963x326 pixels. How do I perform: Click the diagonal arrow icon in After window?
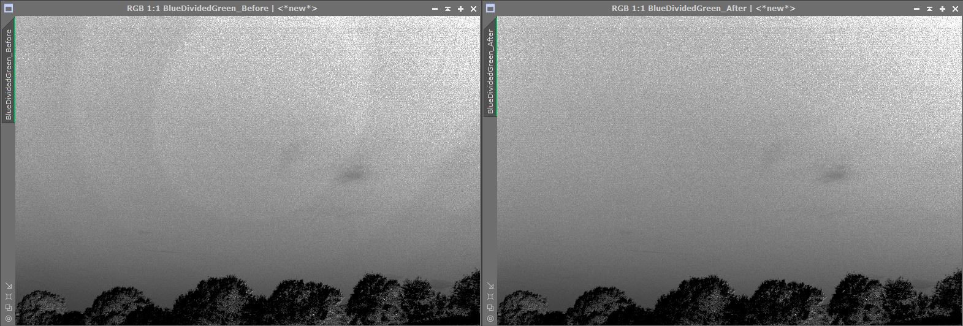(x=490, y=286)
